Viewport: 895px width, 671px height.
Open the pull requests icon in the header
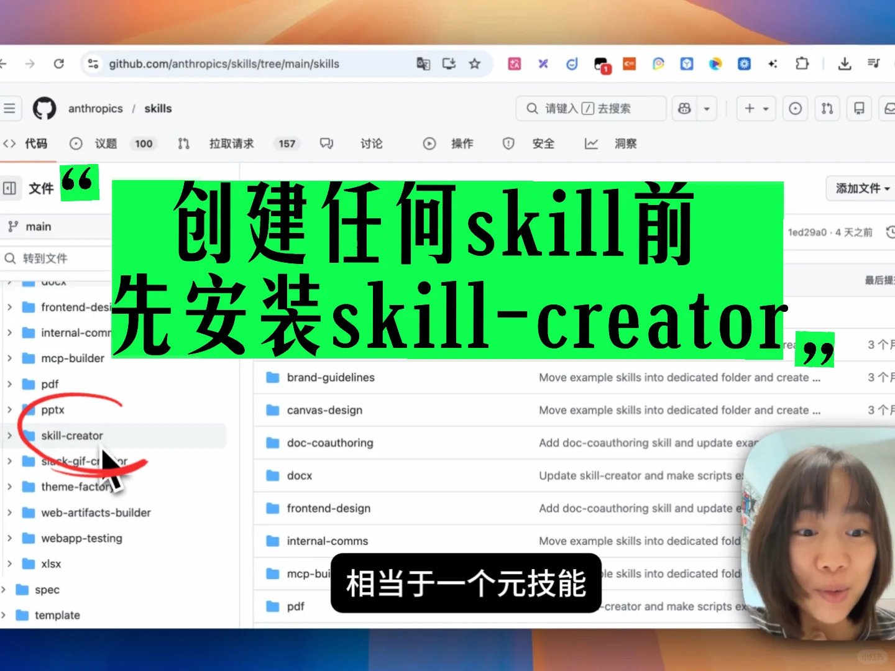coord(827,108)
